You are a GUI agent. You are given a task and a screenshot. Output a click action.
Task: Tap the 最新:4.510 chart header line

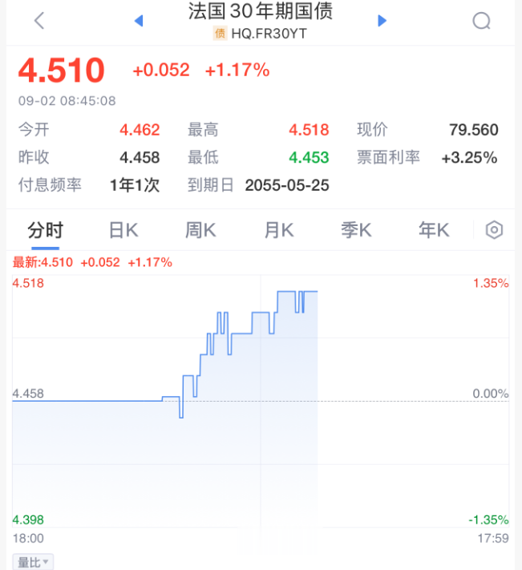coord(91,262)
